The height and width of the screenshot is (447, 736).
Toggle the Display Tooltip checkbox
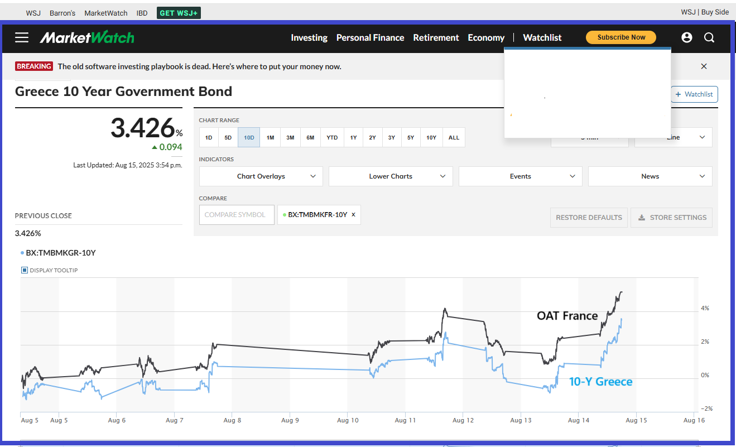pos(25,270)
